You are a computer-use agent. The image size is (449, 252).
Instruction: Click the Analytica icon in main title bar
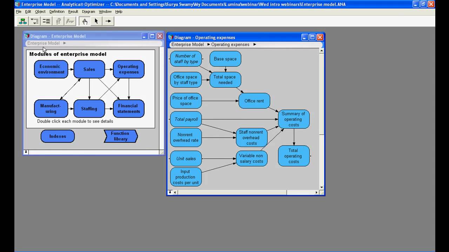pyautogui.click(x=17, y=4)
